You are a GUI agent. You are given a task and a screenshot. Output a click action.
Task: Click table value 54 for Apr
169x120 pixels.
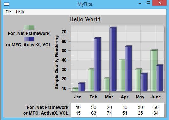pyautogui.click(x=125, y=113)
